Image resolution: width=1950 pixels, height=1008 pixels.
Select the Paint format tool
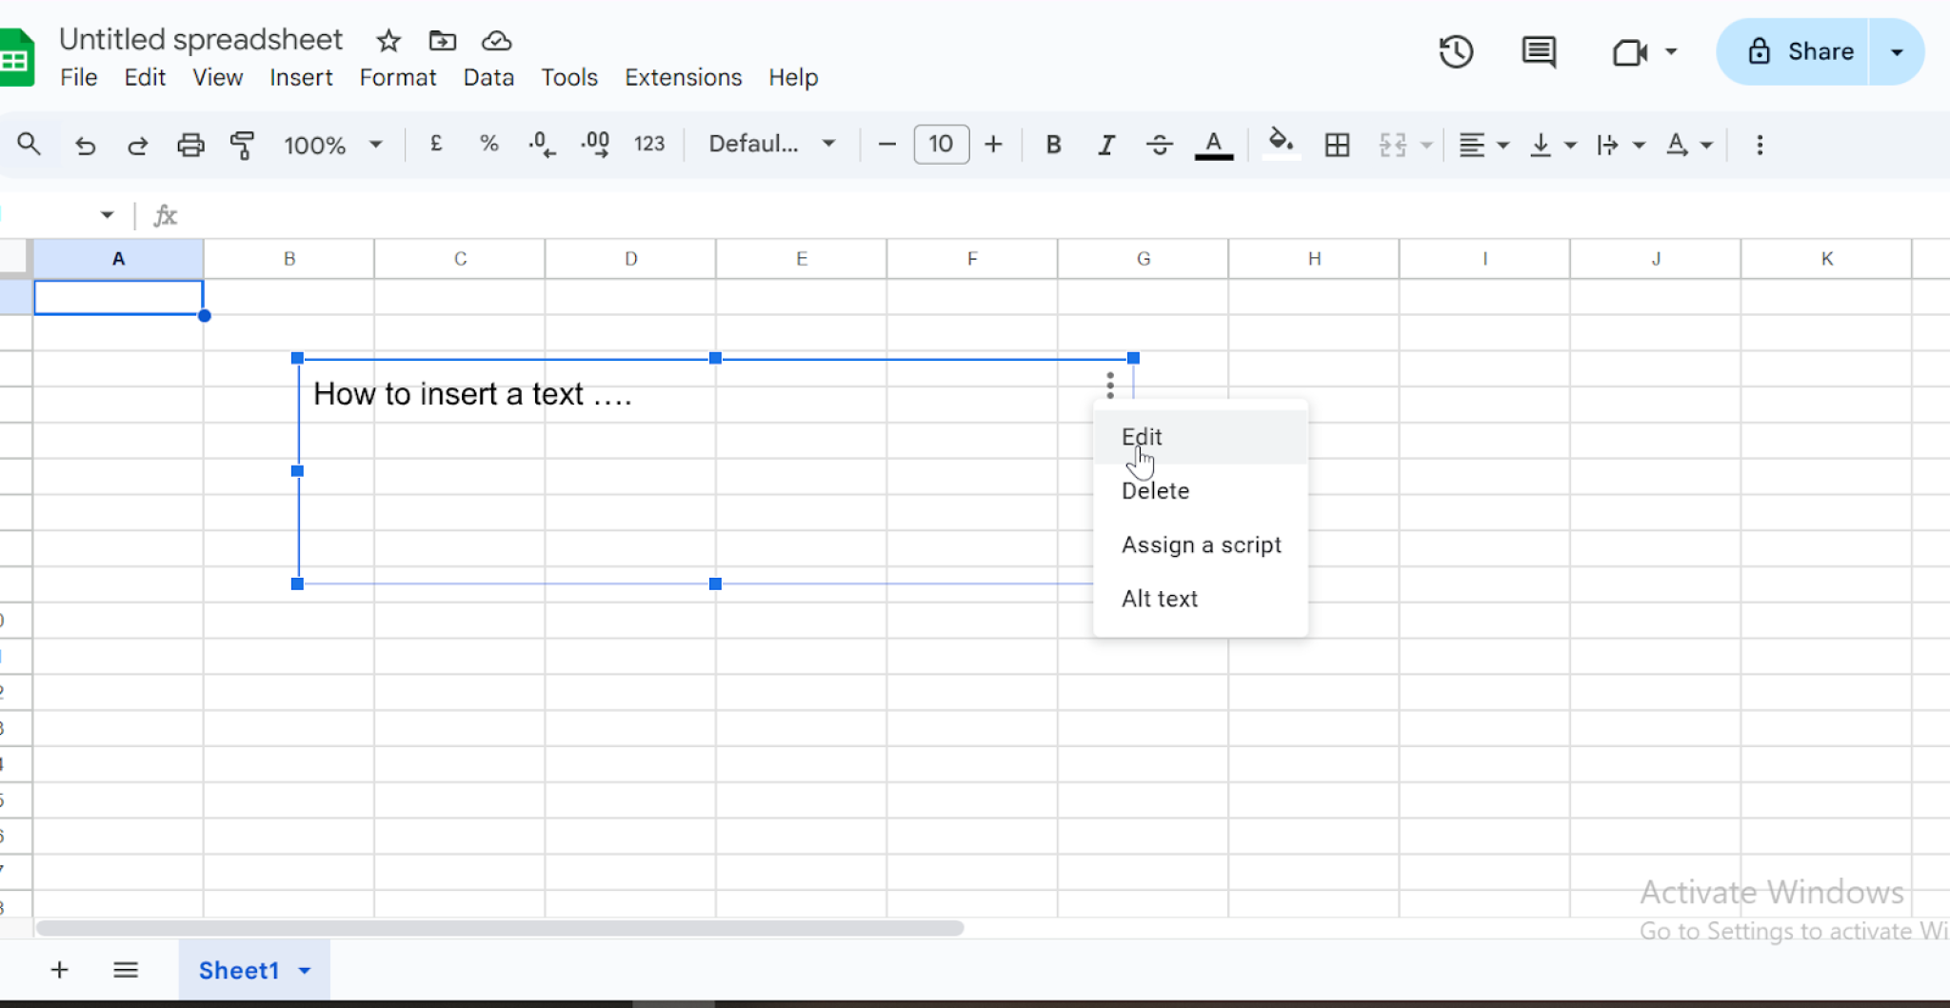(x=243, y=145)
